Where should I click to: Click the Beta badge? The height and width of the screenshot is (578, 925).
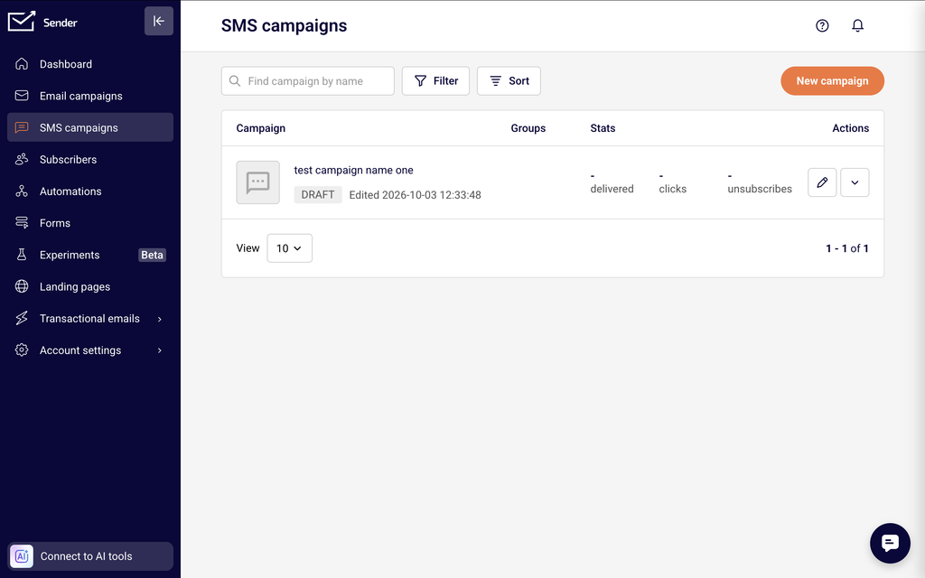click(x=152, y=255)
